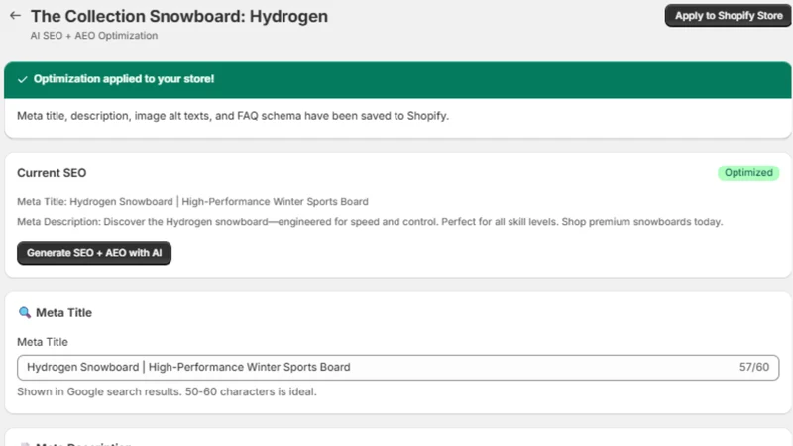Click the cut-off Meta Description heading at bottom
This screenshot has width=793, height=446.
click(83, 444)
